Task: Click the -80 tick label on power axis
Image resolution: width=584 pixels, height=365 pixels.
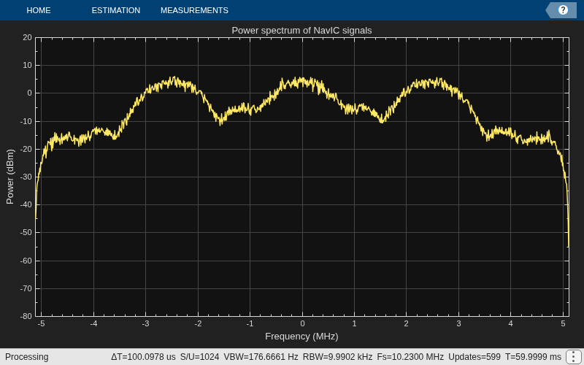Action: [26, 316]
